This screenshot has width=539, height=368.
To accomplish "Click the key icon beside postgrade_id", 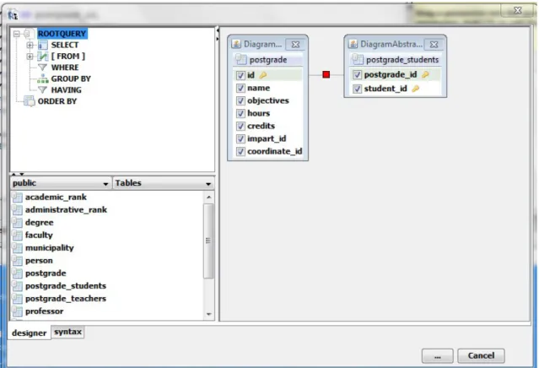I will pyautogui.click(x=426, y=74).
